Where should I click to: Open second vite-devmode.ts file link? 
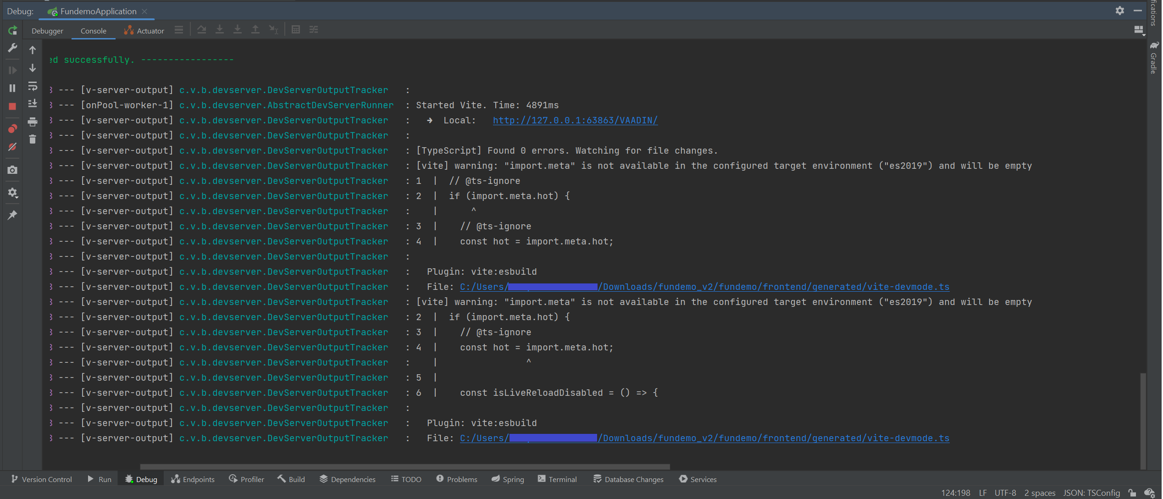(x=704, y=438)
